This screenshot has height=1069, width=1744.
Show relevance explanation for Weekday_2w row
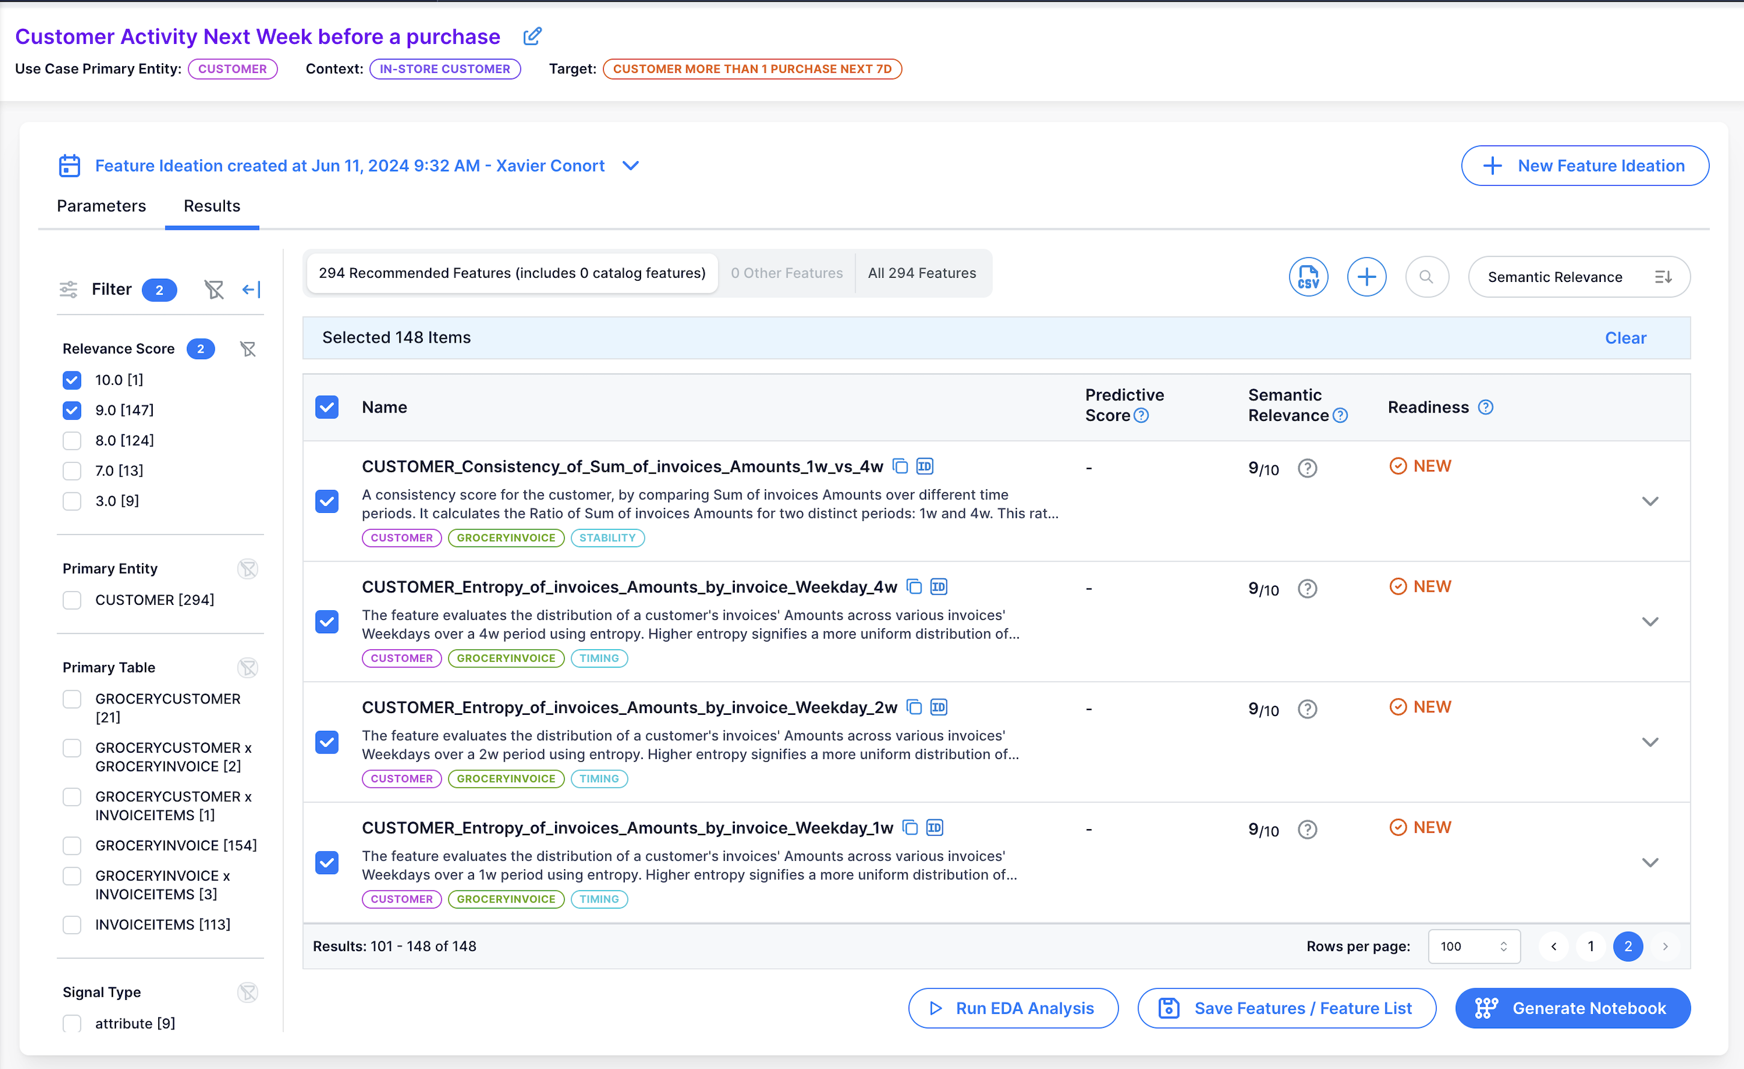[x=1307, y=709]
